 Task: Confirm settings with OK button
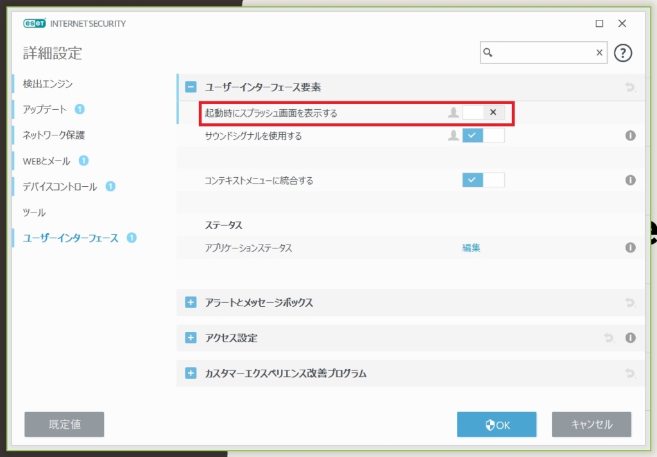pyautogui.click(x=497, y=424)
